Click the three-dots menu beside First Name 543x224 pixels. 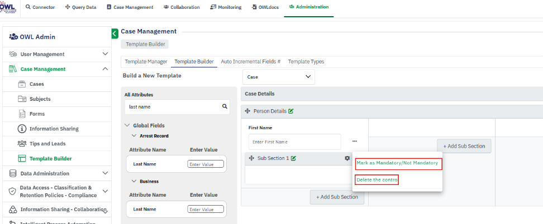click(x=354, y=142)
